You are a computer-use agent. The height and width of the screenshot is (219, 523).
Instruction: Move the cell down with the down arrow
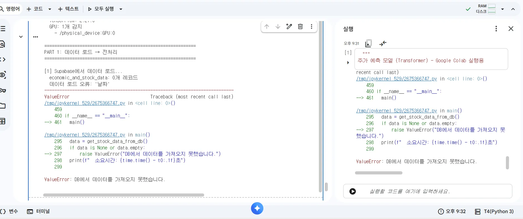coord(278,27)
